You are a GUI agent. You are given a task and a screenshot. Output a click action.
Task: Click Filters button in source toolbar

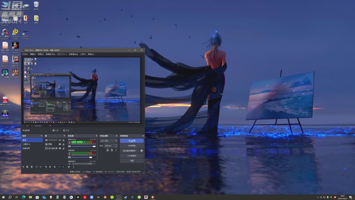pyautogui.click(x=66, y=130)
